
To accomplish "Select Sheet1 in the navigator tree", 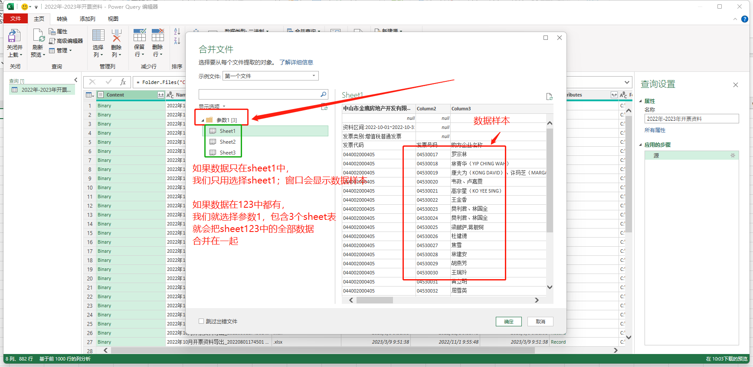I will (265, 131).
